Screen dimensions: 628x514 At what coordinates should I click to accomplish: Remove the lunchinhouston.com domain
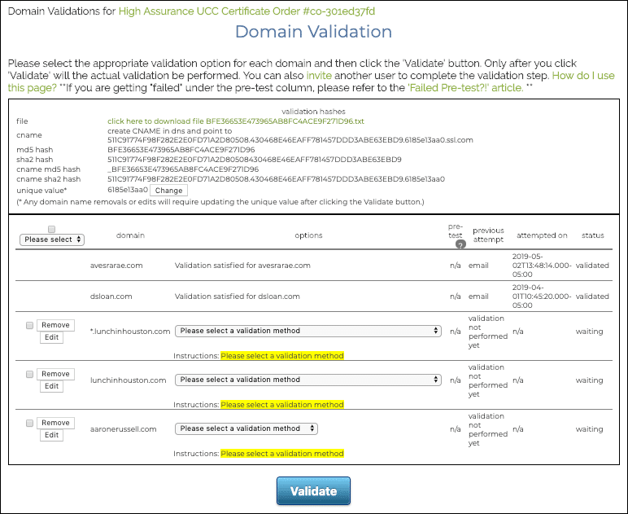(x=55, y=374)
